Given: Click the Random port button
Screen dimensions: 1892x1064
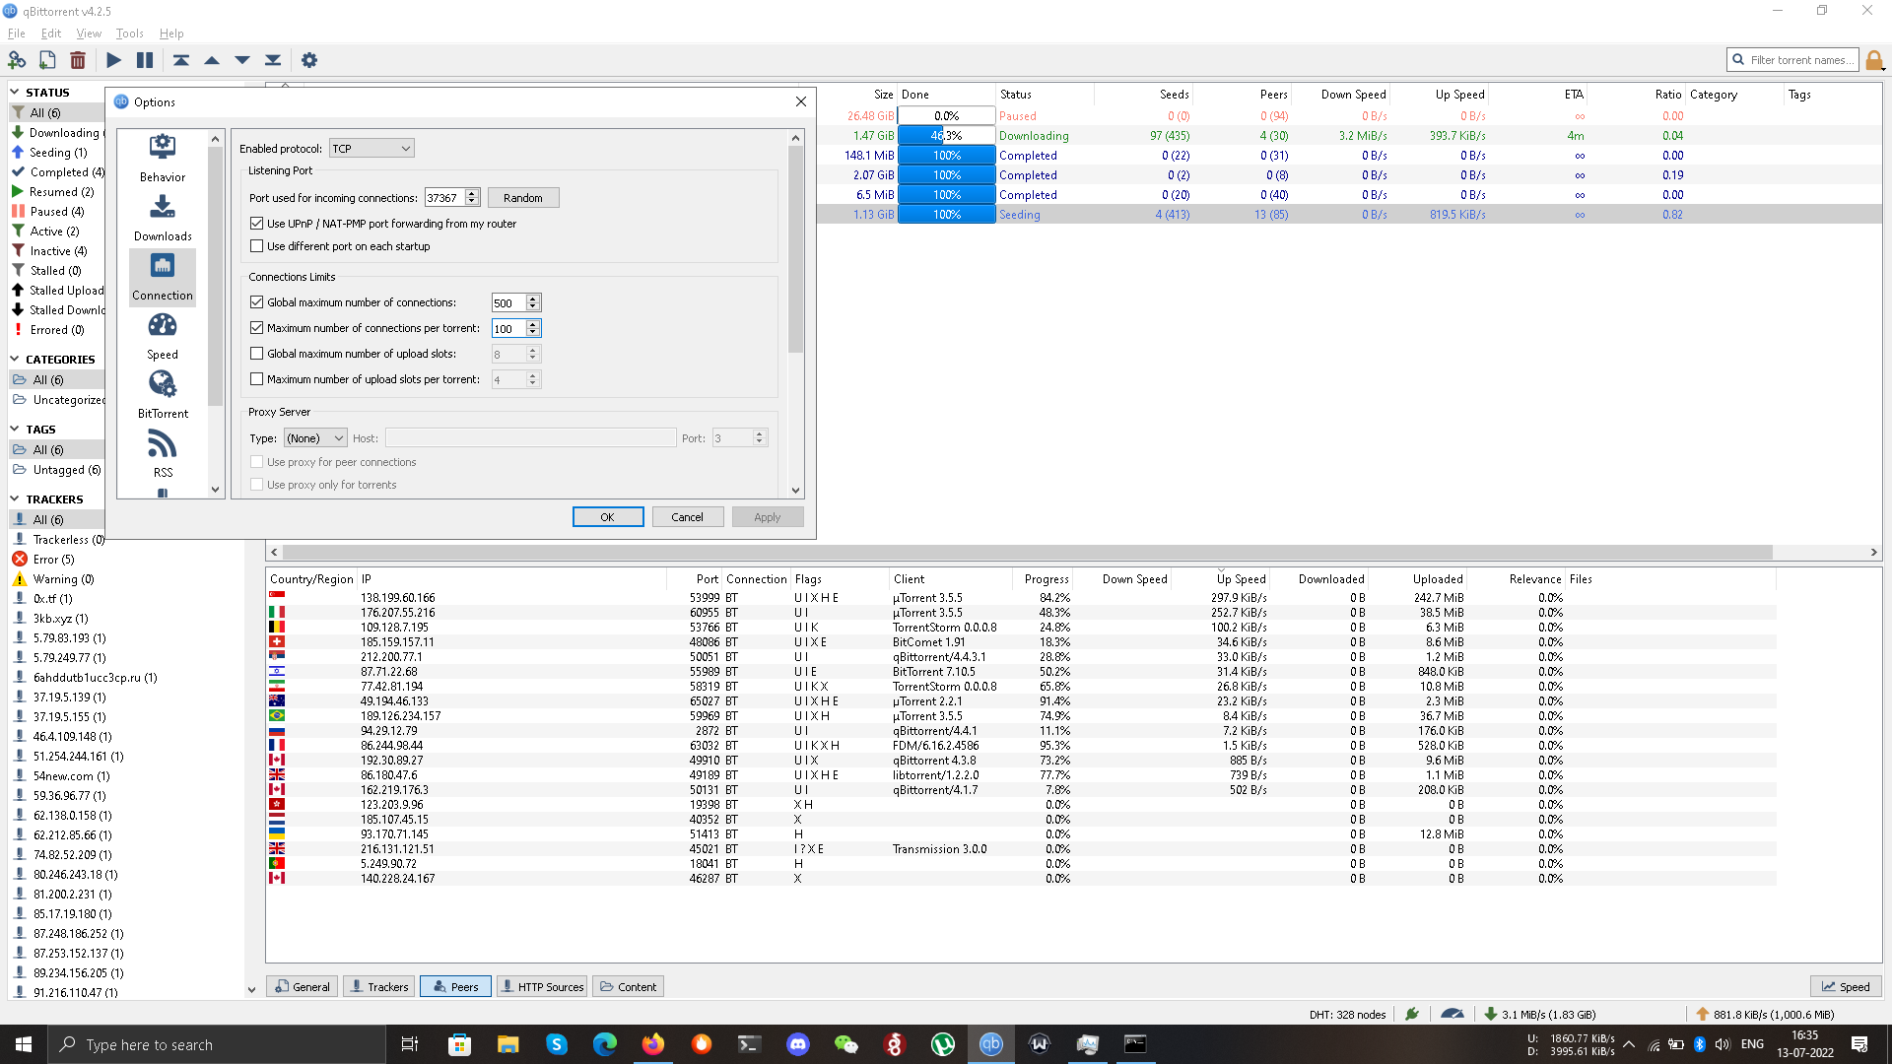Looking at the screenshot, I should [523, 198].
